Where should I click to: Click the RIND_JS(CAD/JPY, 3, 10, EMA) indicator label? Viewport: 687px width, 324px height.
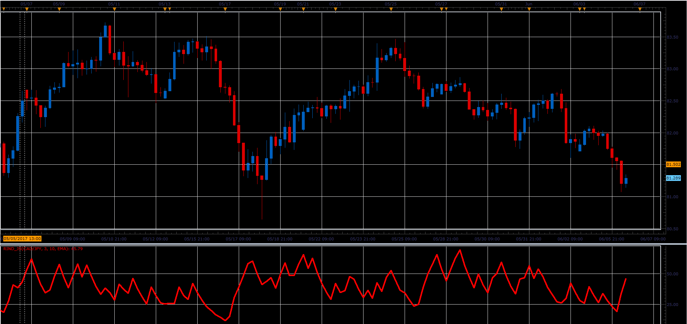coord(43,249)
